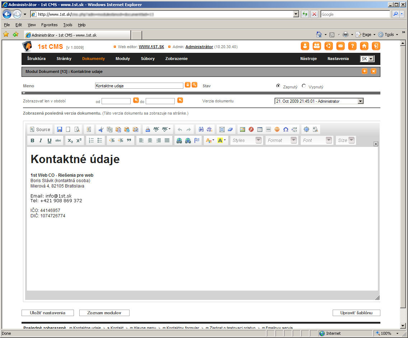Toggle Superscript formatting

[79, 140]
